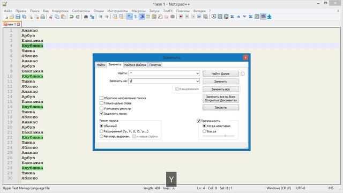The image size is (343, 193).
Task: Select Когда неактивно transparency option
Action: coord(204,126)
